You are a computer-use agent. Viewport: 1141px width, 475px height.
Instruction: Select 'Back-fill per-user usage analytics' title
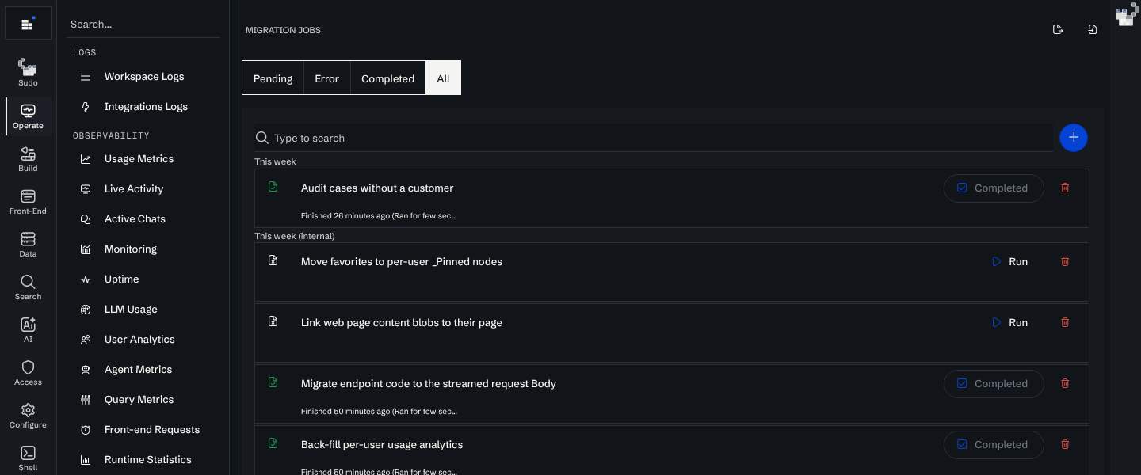click(382, 445)
